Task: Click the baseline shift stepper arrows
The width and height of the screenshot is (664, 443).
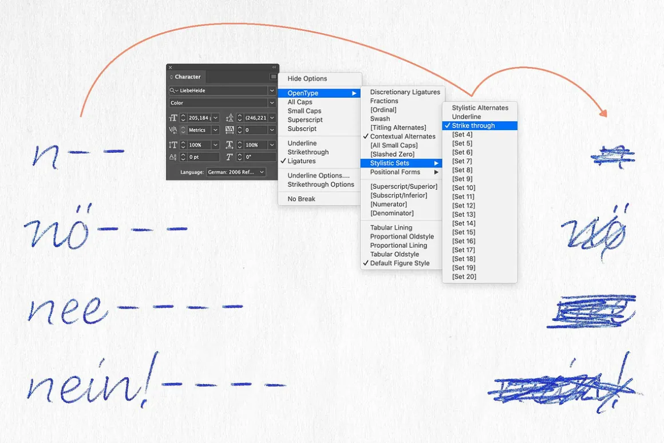Action: coord(183,157)
